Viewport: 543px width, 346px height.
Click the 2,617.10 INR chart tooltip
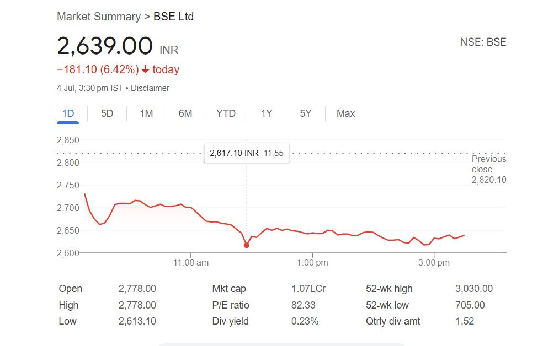click(x=246, y=153)
